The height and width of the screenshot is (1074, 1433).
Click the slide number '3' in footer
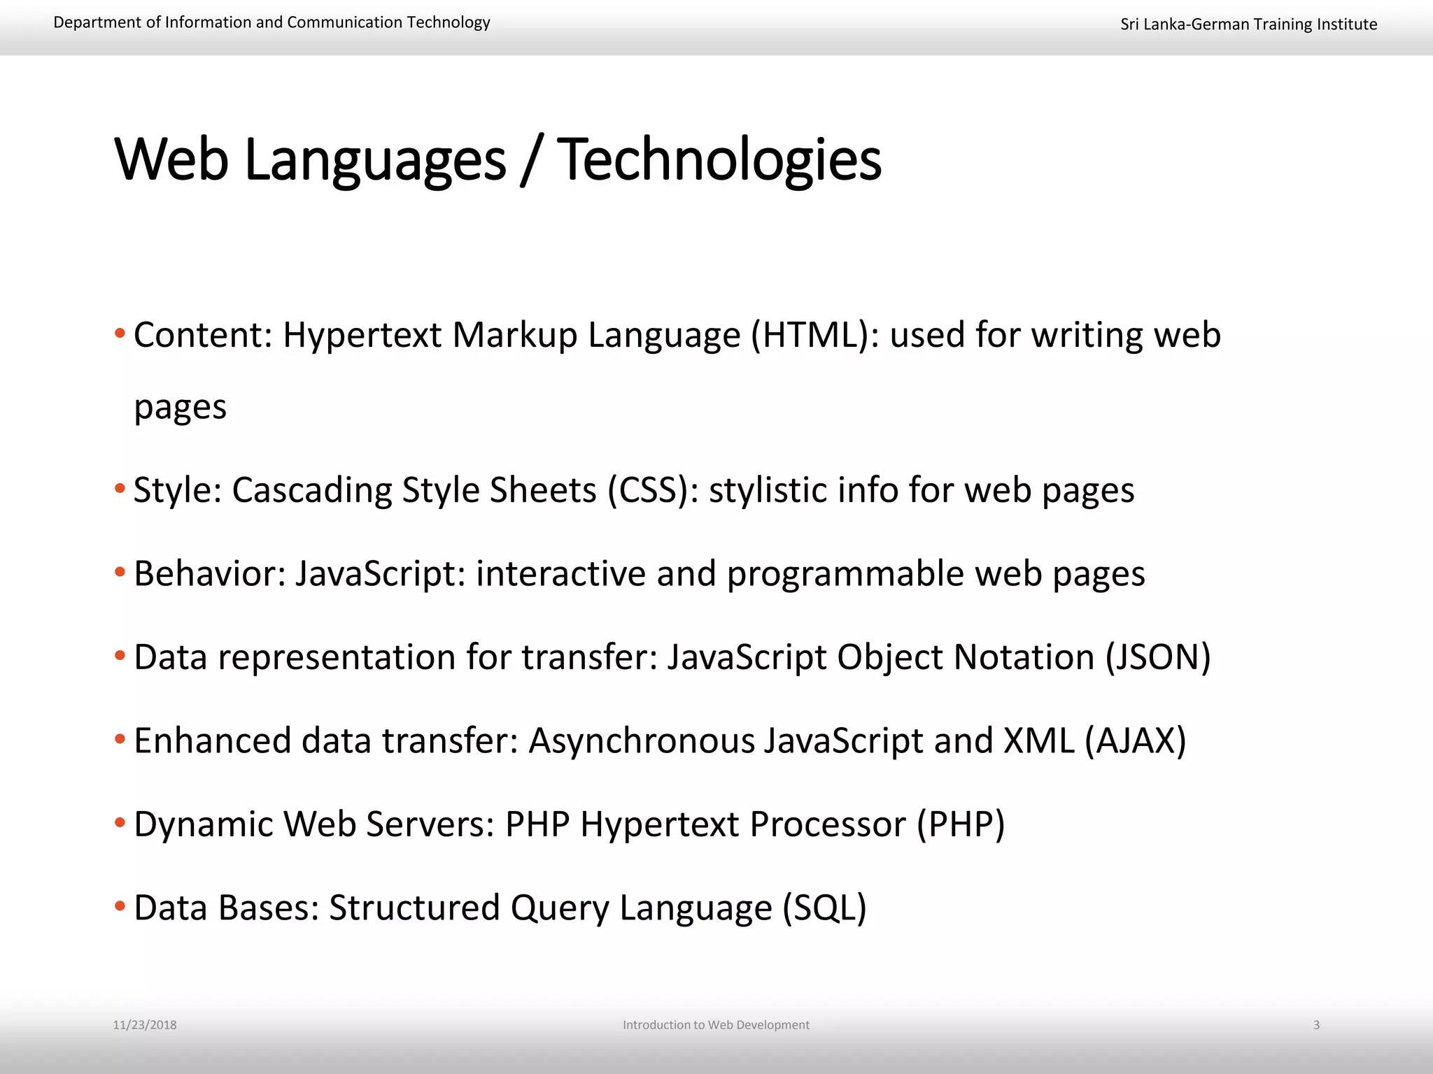click(x=1316, y=1025)
